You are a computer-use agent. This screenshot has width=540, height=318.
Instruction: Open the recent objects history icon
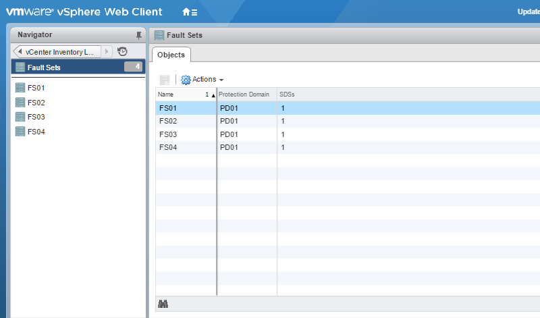click(122, 51)
